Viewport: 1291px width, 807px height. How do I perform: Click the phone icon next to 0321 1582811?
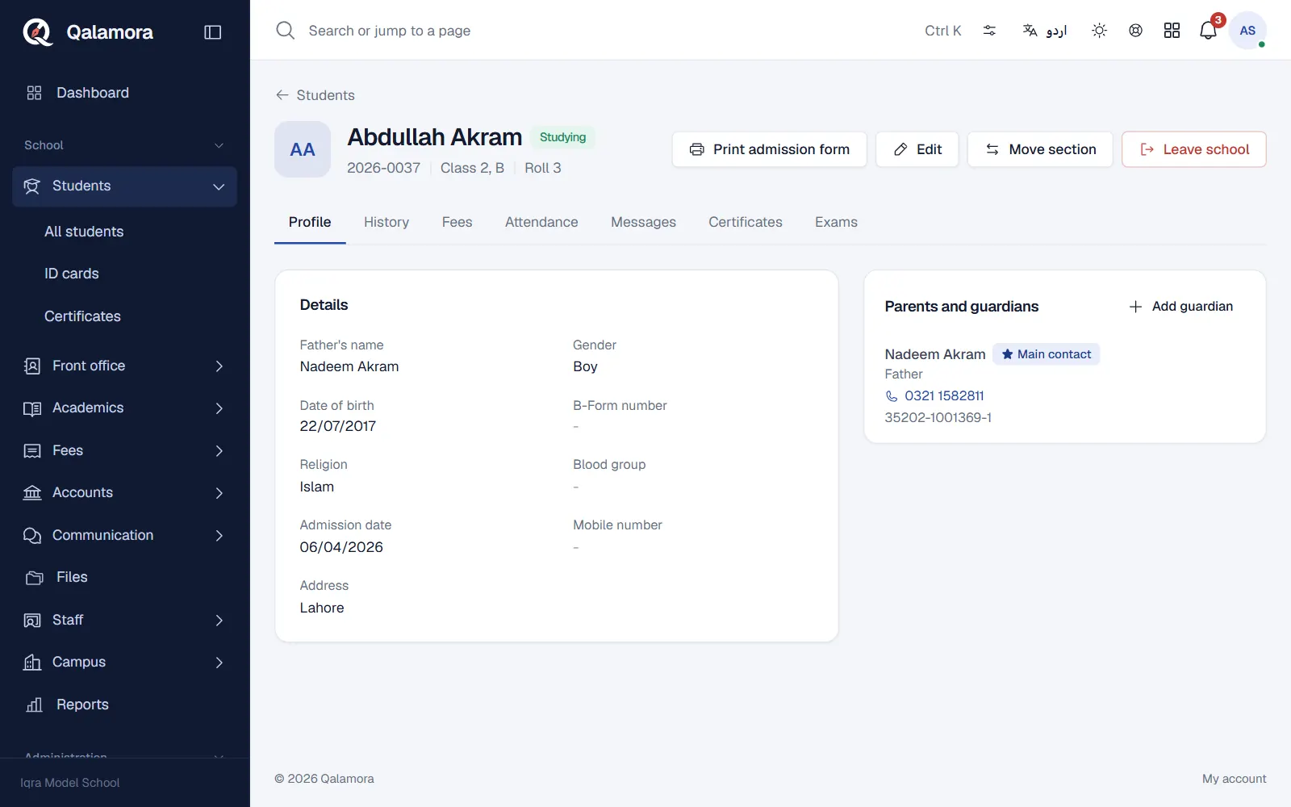click(x=892, y=396)
